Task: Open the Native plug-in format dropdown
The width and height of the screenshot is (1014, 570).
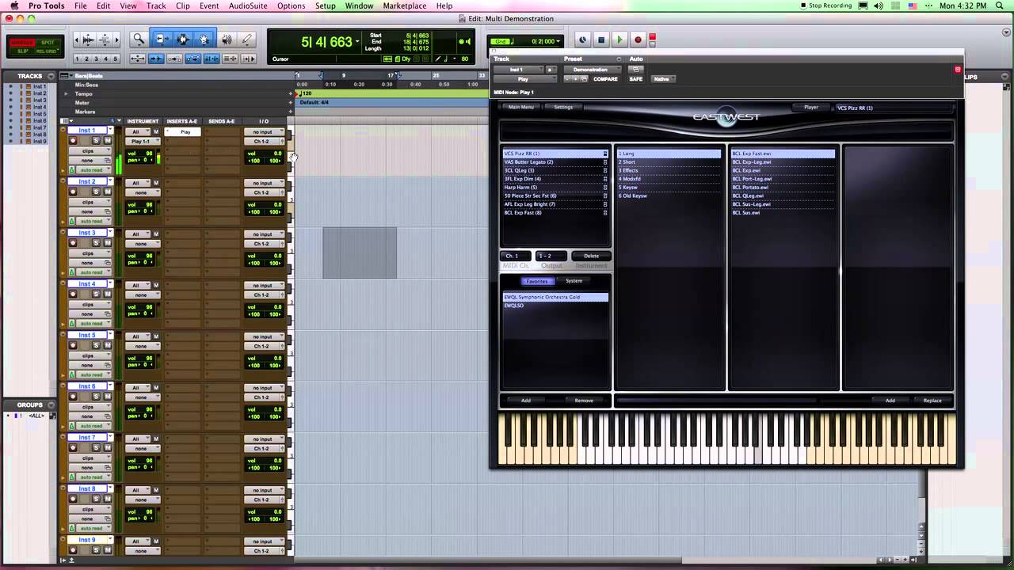Action: tap(663, 79)
